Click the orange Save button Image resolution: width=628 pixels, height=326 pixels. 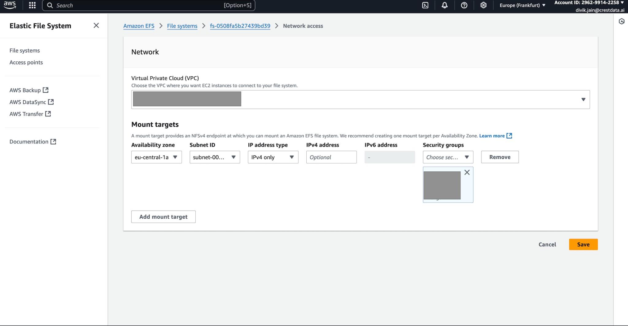583,244
